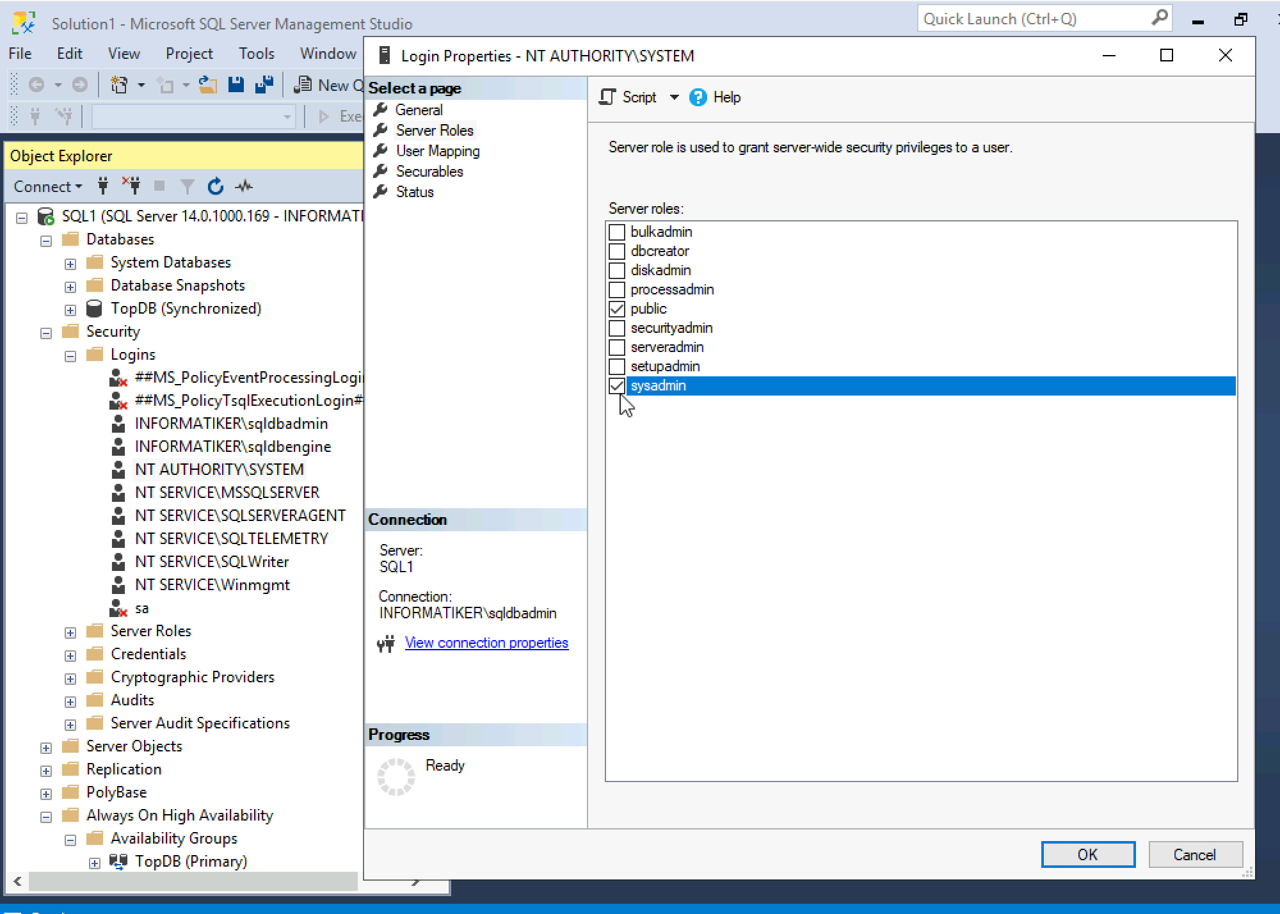Click OK in Login Properties
The height and width of the screenshot is (914, 1280).
[1088, 854]
